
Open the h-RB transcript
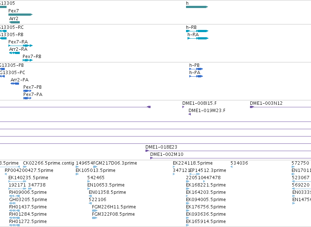pos(197,31)
